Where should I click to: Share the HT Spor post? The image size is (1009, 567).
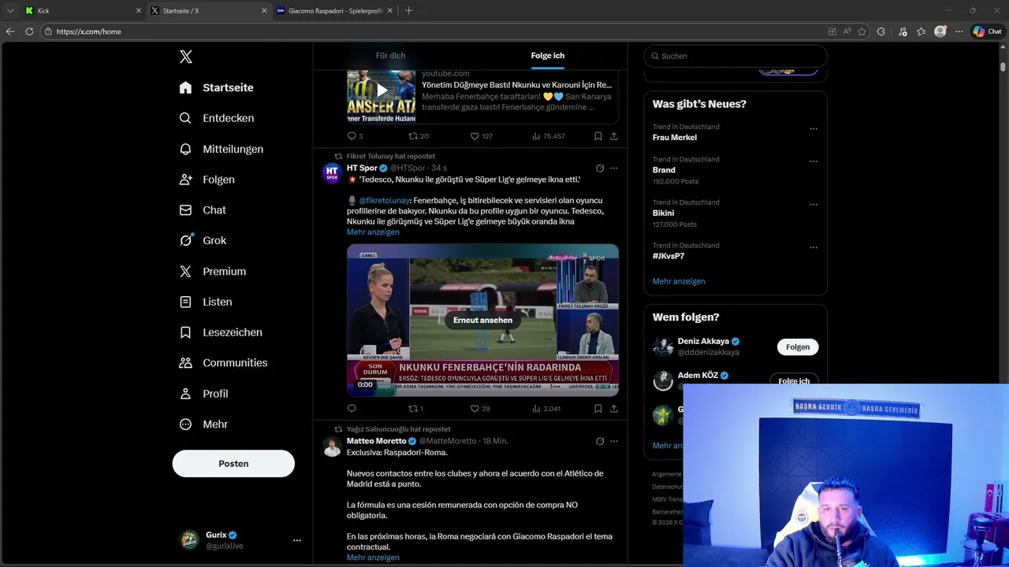click(x=613, y=409)
